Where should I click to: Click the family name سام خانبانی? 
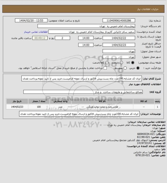click(x=141, y=152)
